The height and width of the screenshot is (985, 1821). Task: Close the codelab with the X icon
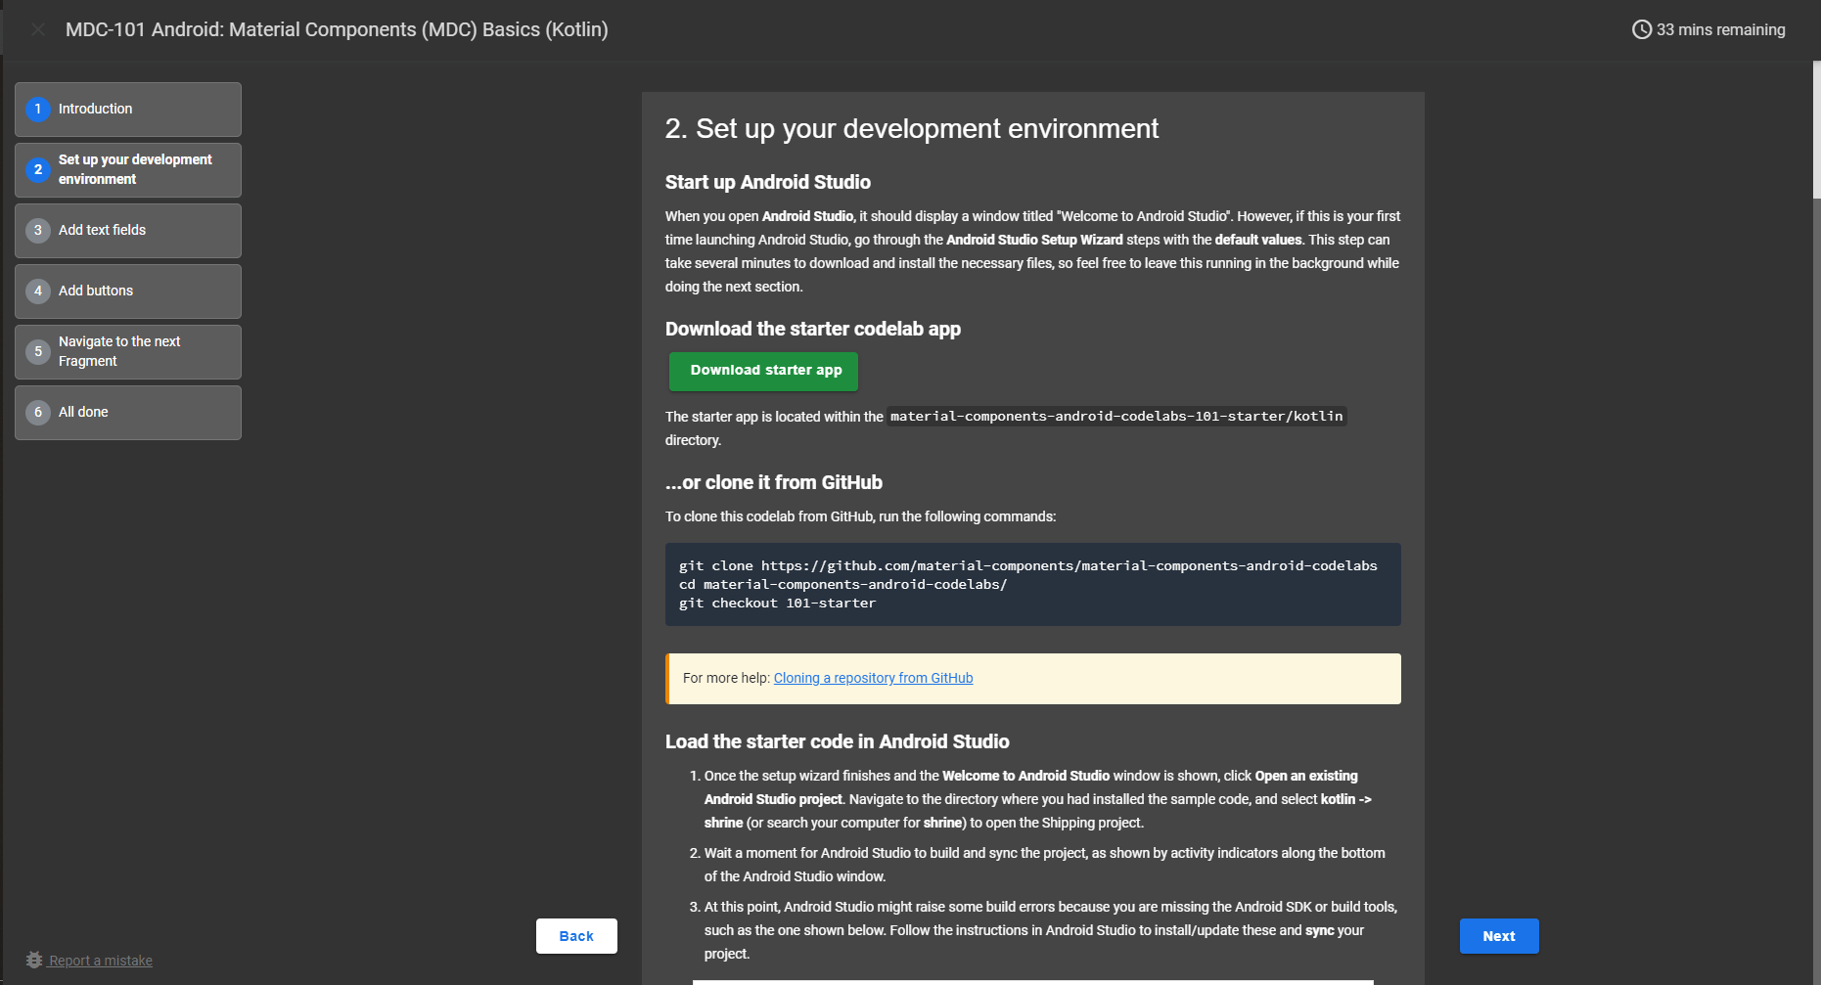[x=38, y=29]
